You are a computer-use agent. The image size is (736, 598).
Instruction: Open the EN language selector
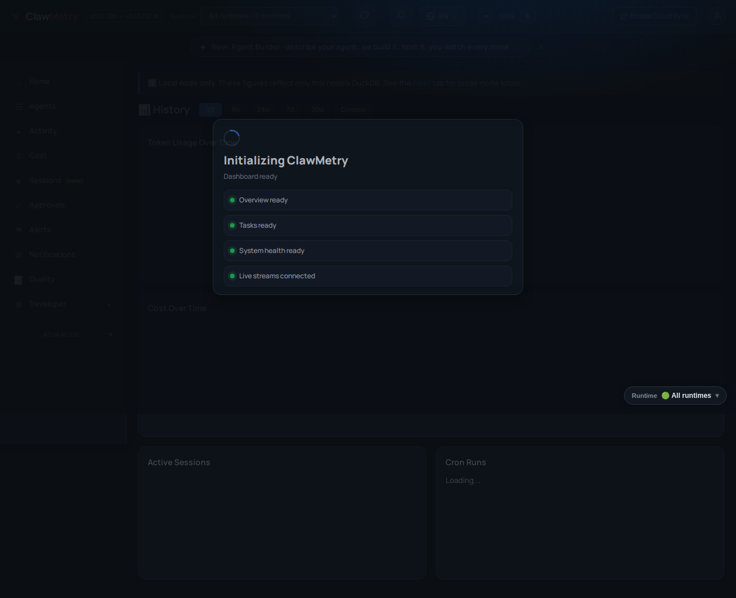click(x=442, y=16)
